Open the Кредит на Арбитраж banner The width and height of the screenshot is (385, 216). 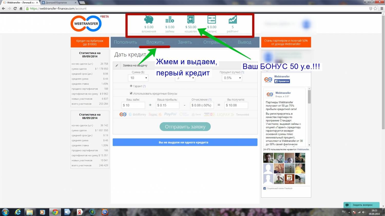90,42
